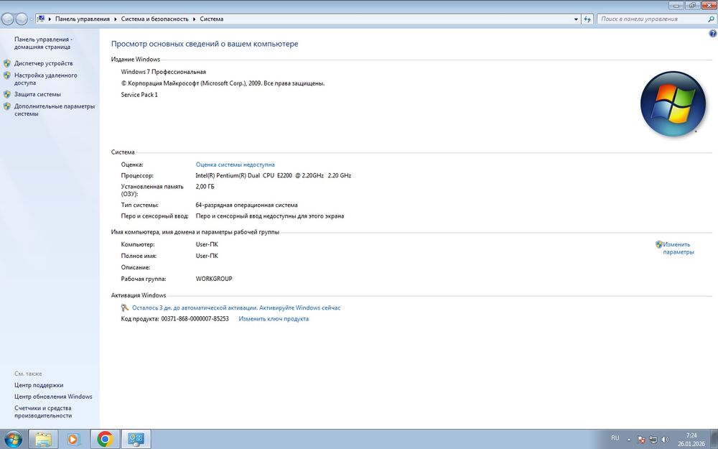The height and width of the screenshot is (449, 718).
Task: Click the RU language indicator
Action: (615, 438)
